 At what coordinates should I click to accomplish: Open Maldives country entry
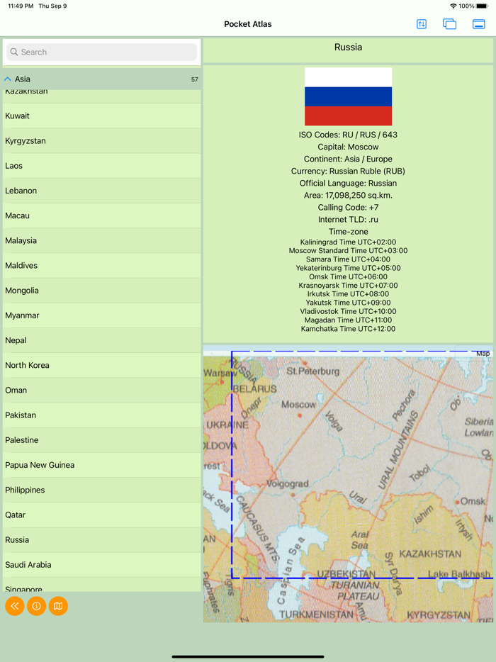(102, 265)
